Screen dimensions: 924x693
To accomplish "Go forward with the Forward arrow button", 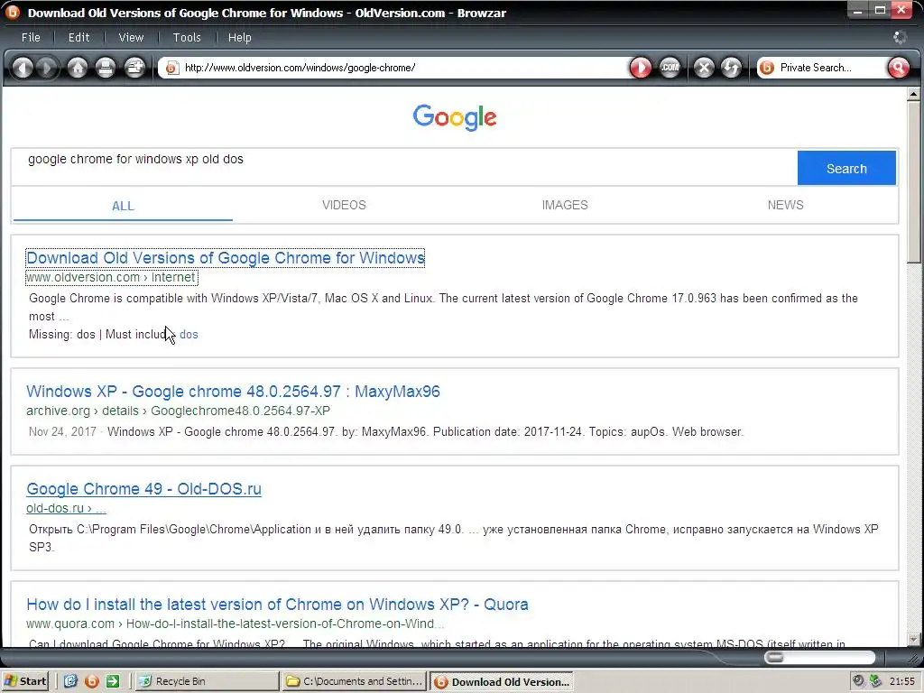I will 47,68.
